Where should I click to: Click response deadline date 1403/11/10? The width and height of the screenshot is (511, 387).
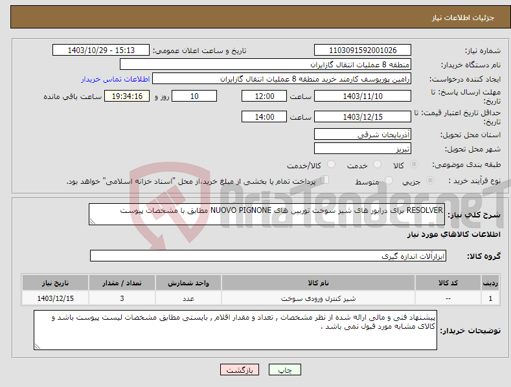pyautogui.click(x=363, y=96)
